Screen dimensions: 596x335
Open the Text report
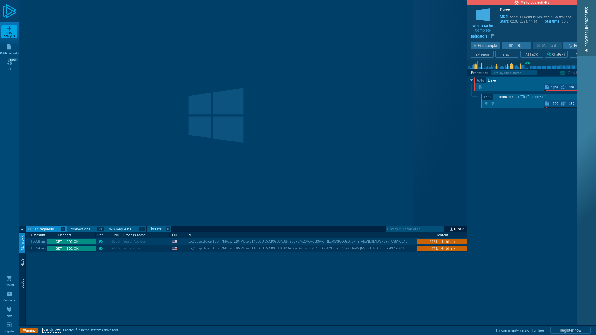(x=482, y=54)
